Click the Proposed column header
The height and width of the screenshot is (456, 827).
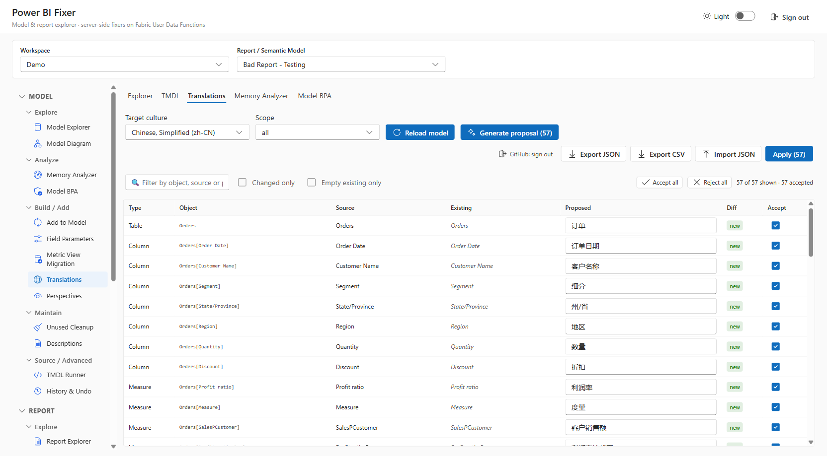pyautogui.click(x=578, y=208)
